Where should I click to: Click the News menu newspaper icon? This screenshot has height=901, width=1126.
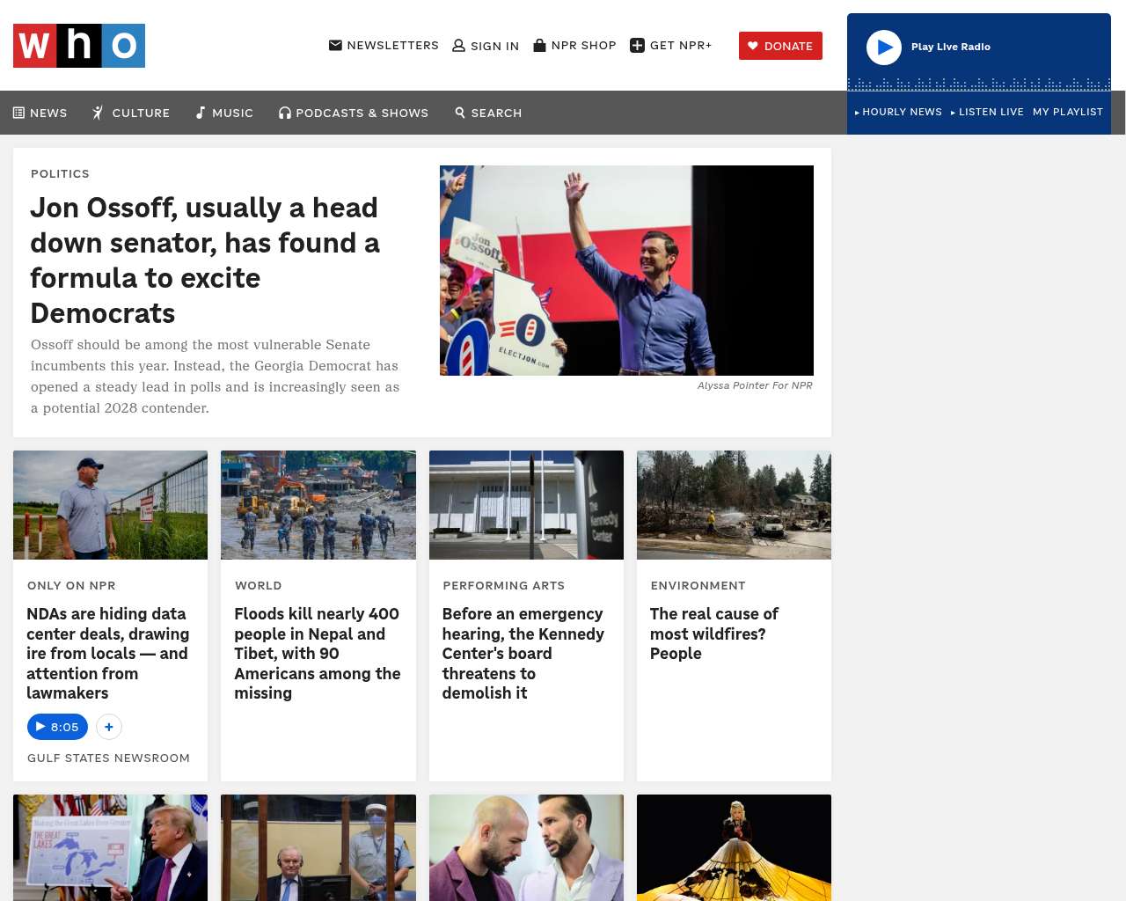[18, 113]
